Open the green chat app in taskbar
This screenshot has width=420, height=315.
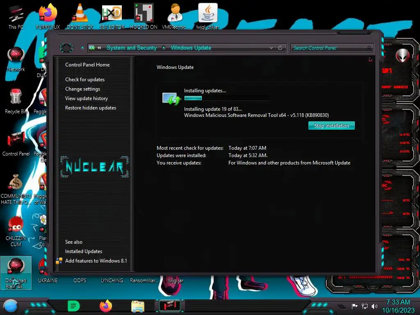coord(74,306)
